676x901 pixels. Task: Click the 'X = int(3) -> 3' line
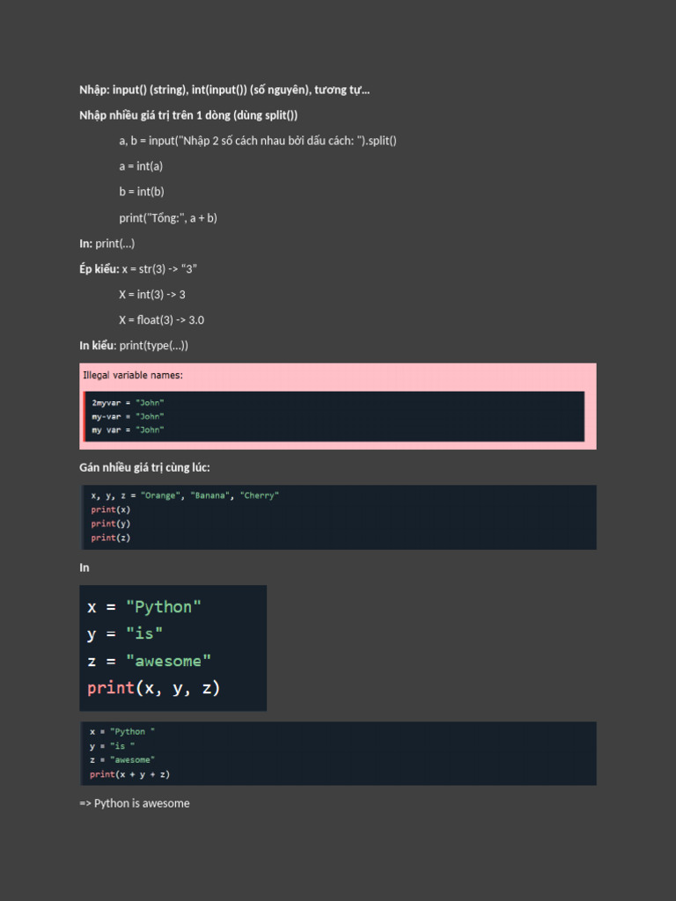point(152,294)
